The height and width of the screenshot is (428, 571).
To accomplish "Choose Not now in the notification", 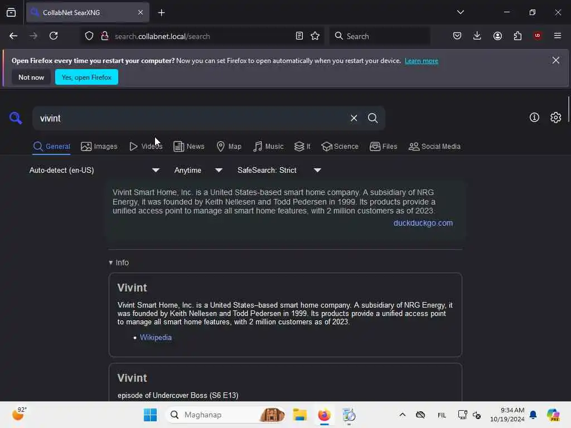I will [x=31, y=77].
